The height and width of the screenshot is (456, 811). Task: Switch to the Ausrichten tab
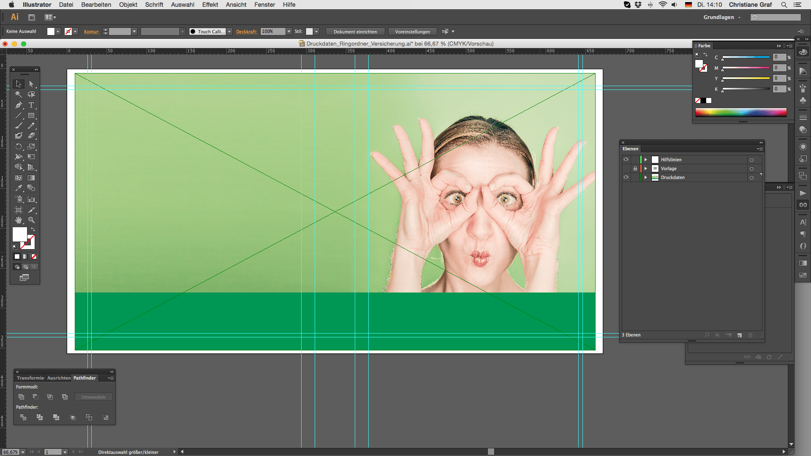point(59,378)
